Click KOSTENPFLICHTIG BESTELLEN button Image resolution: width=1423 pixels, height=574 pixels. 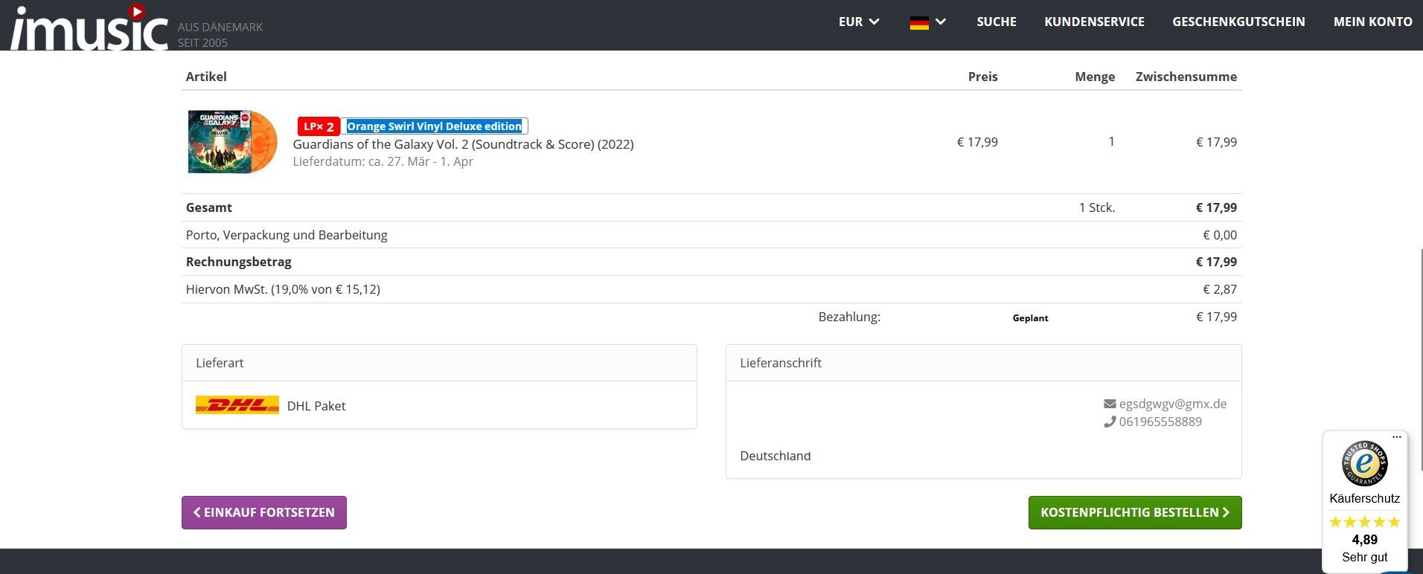point(1135,512)
